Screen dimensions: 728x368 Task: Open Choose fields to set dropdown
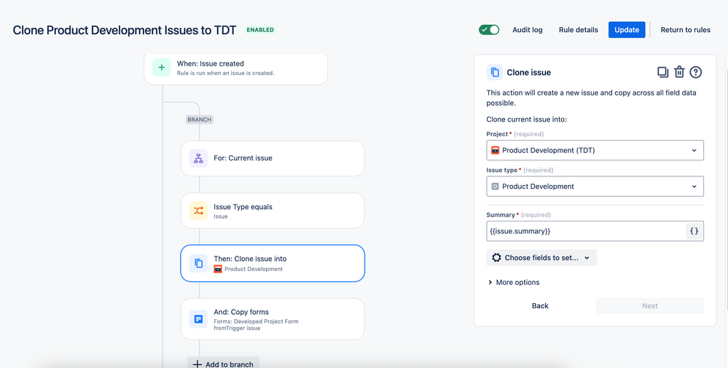point(541,257)
